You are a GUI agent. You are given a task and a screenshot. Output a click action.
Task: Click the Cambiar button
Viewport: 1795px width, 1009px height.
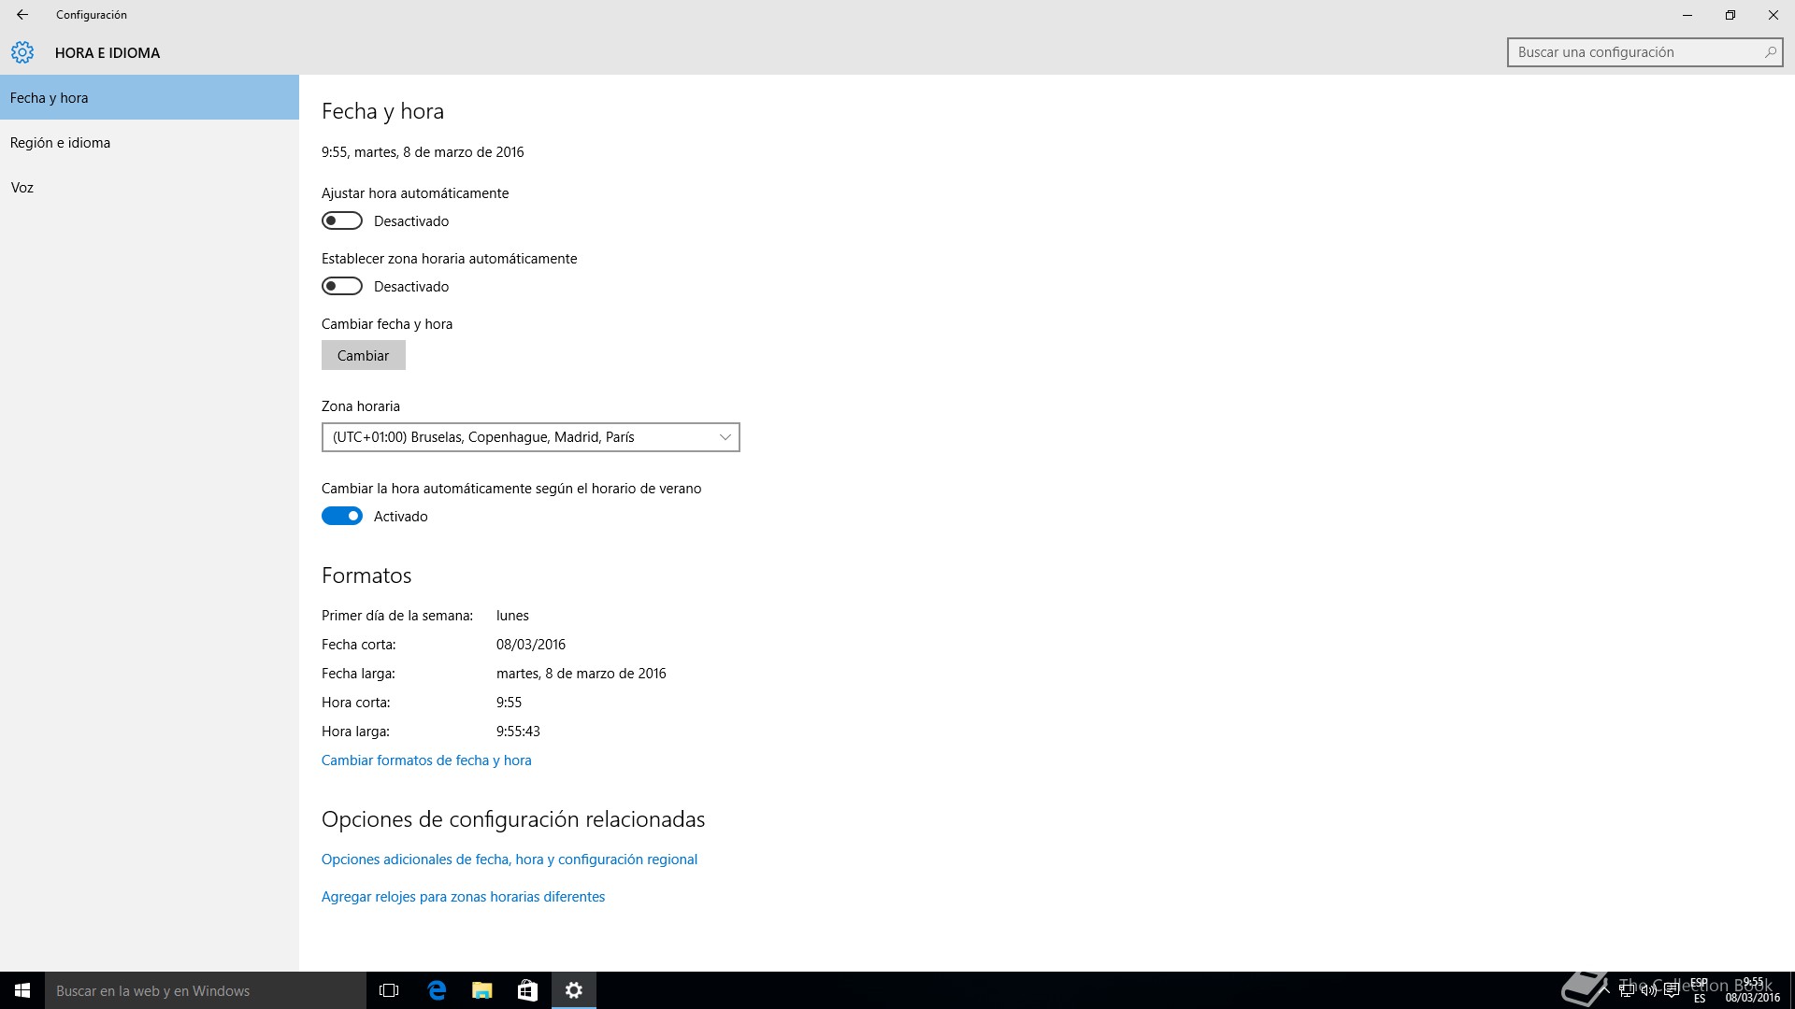click(x=364, y=355)
